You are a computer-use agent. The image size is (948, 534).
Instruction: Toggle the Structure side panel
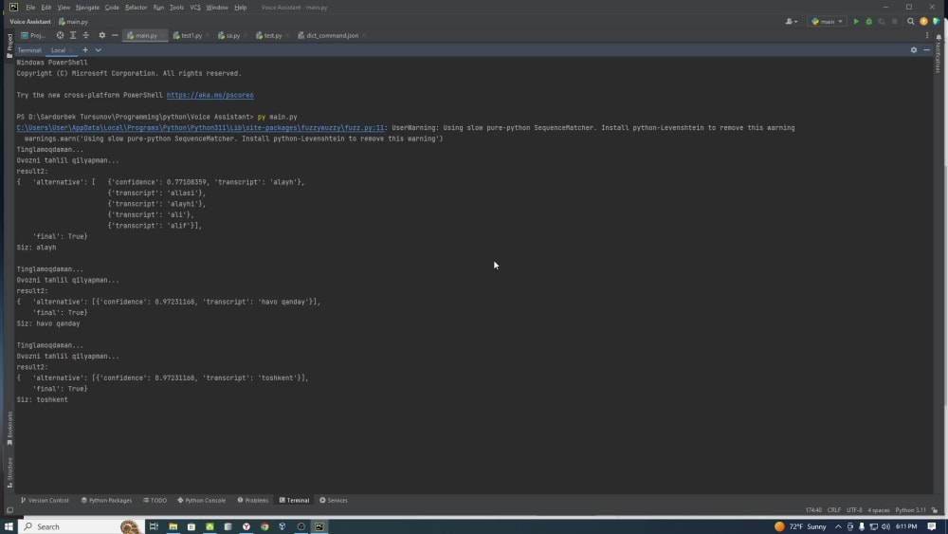click(x=9, y=472)
